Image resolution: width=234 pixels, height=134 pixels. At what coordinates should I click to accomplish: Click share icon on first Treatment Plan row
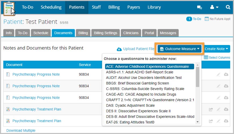pos(211,109)
